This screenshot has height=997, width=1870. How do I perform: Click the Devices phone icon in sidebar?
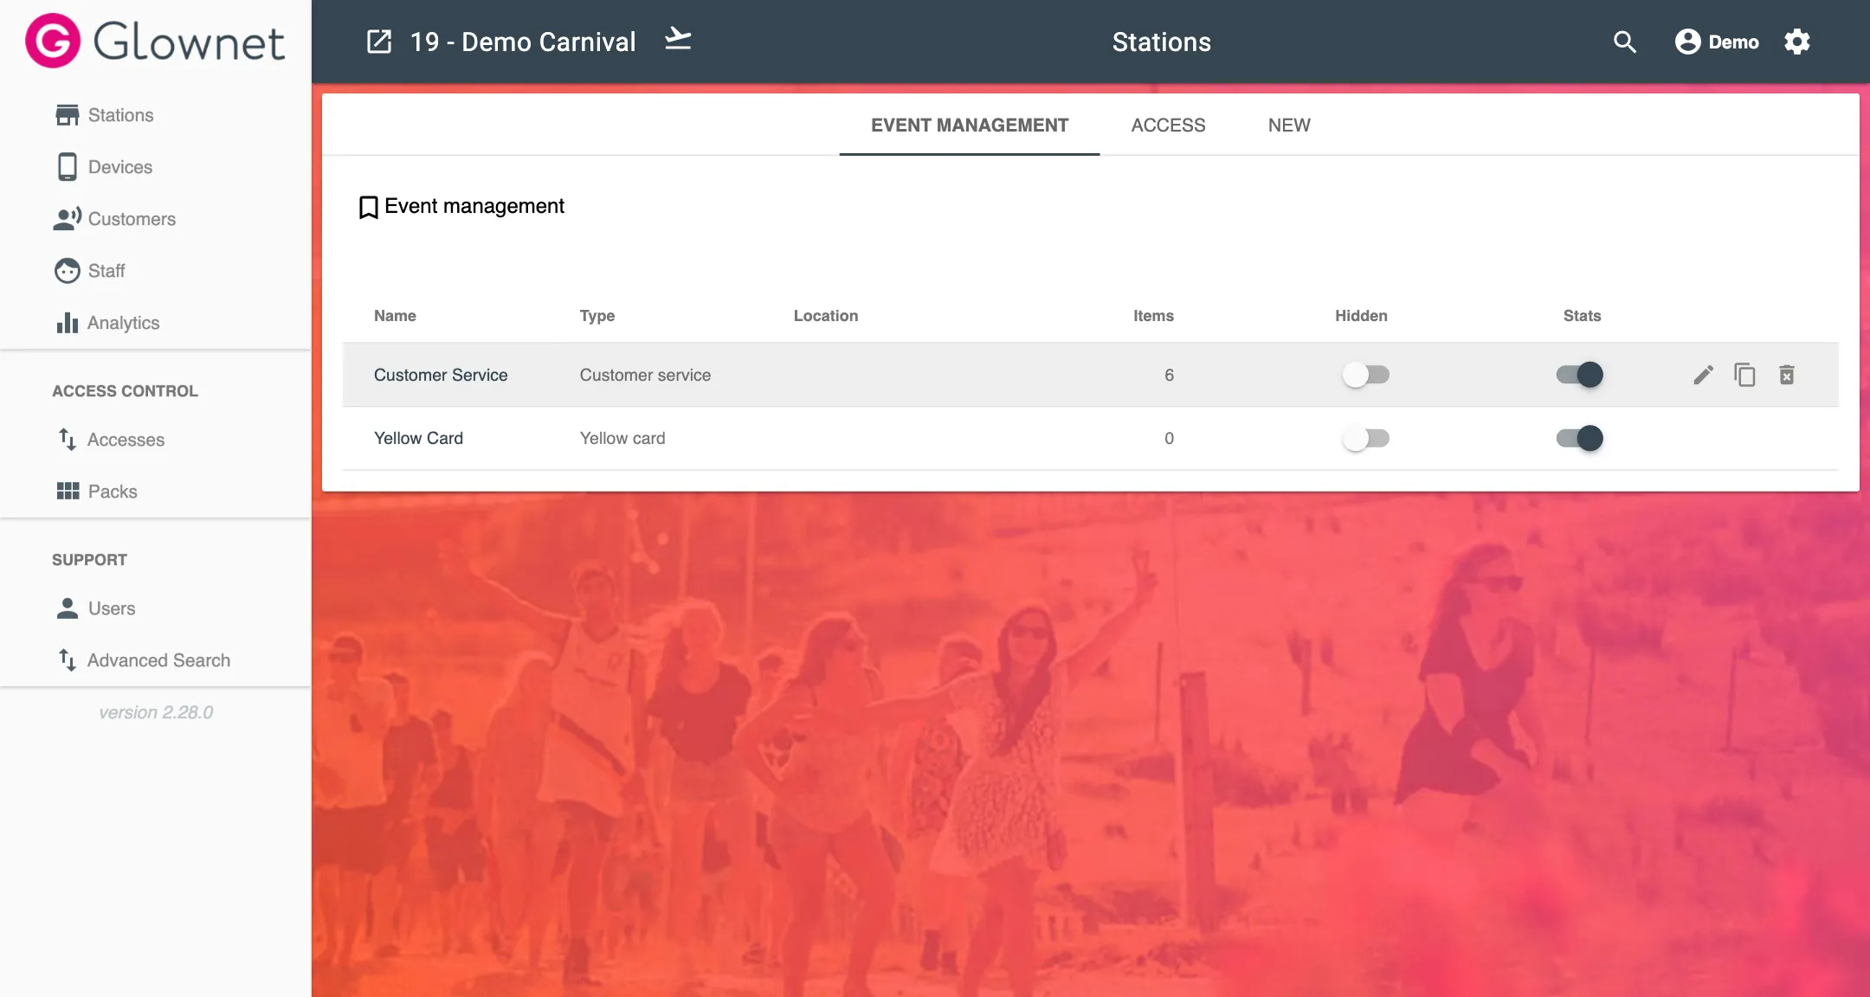tap(68, 167)
